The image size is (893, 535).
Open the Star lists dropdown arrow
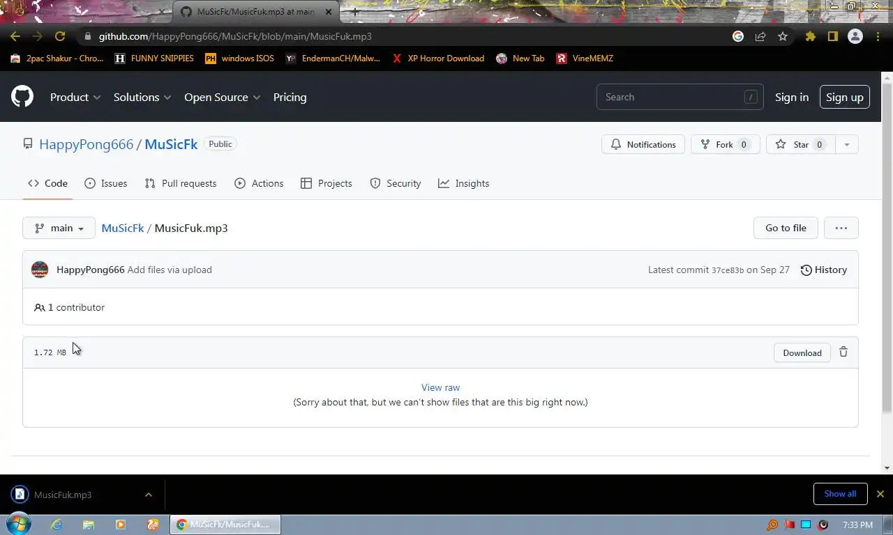coord(846,144)
